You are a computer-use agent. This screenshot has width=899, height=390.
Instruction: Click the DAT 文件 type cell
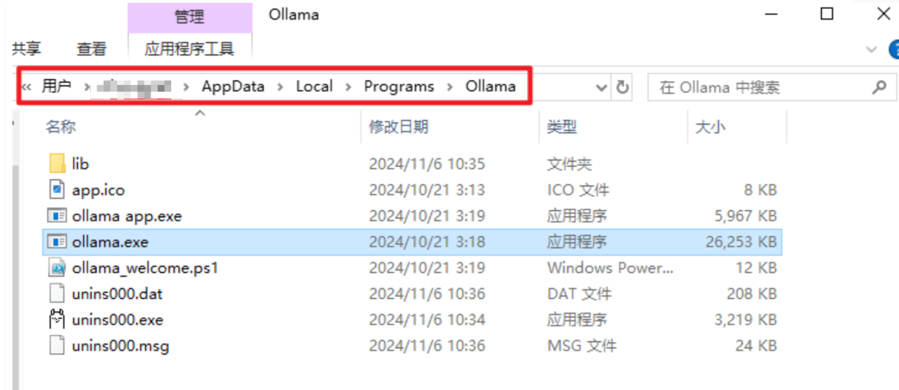tap(579, 294)
